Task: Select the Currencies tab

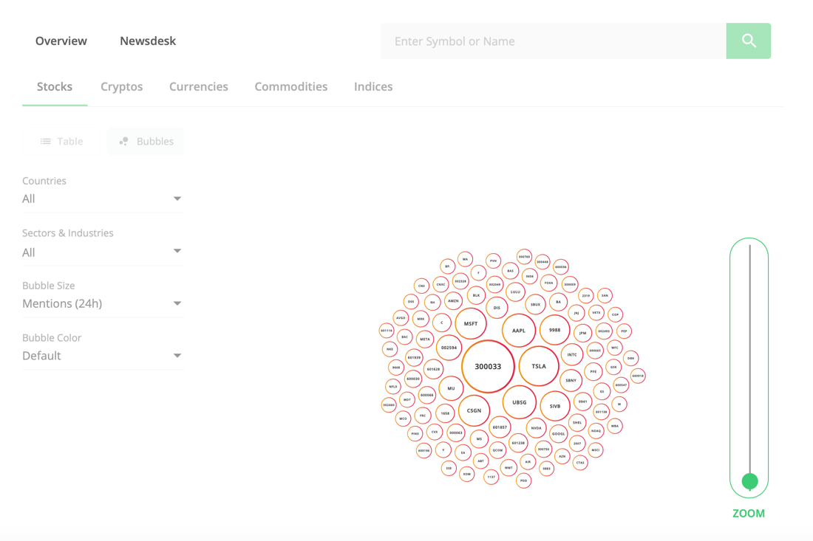Action: (199, 86)
